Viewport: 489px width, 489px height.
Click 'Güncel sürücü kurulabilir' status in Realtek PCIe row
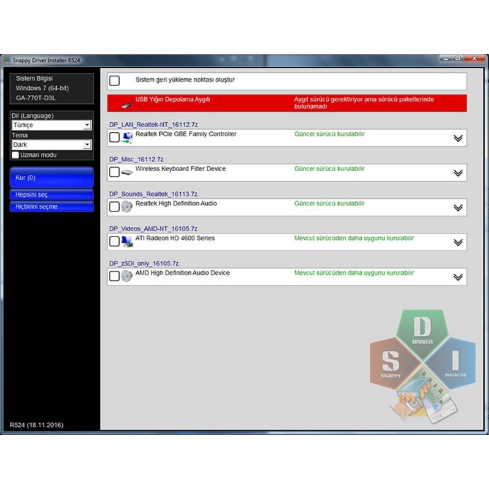coord(329,134)
